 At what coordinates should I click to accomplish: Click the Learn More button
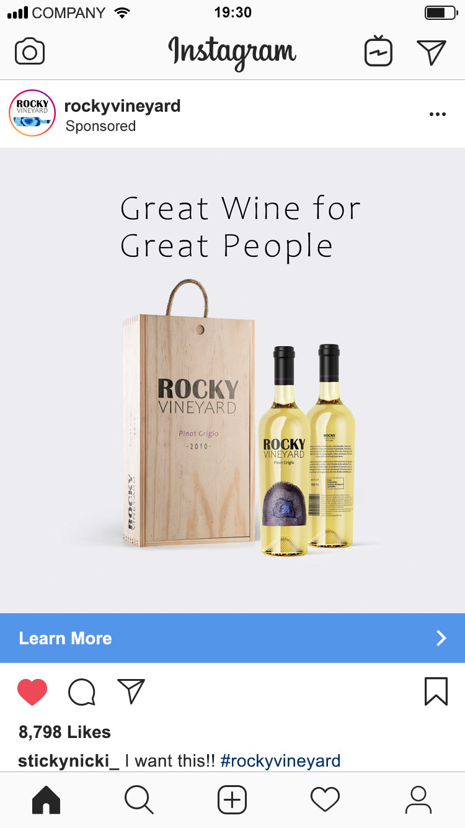[232, 638]
